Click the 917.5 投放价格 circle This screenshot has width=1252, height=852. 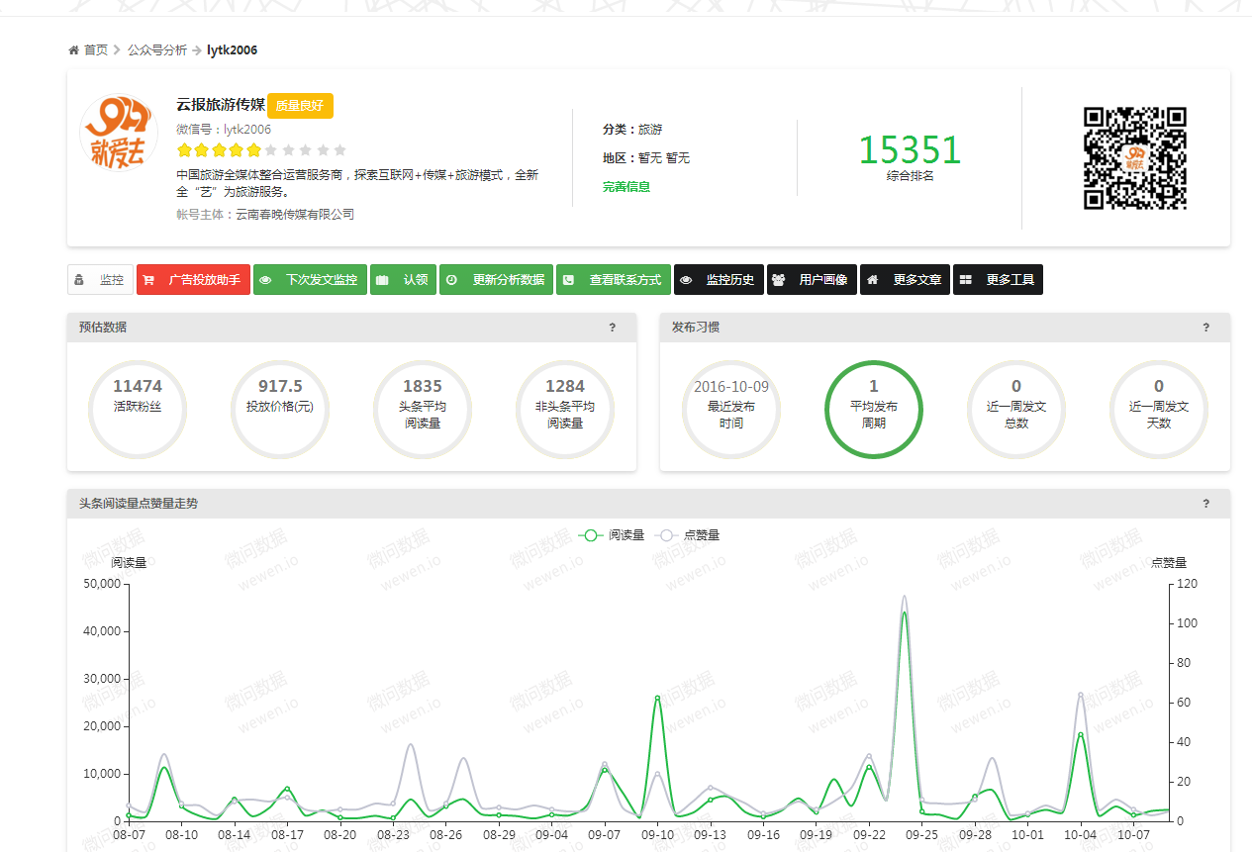click(280, 410)
